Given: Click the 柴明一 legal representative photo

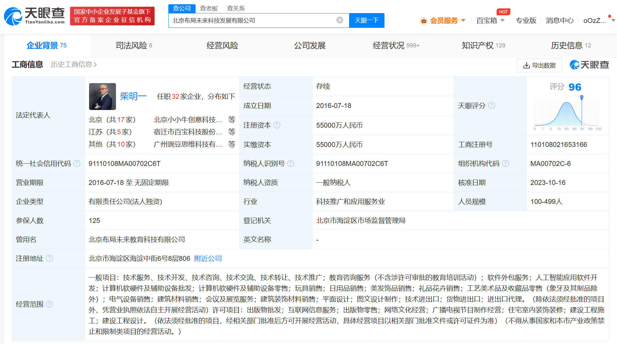Looking at the screenshot, I should click(103, 96).
